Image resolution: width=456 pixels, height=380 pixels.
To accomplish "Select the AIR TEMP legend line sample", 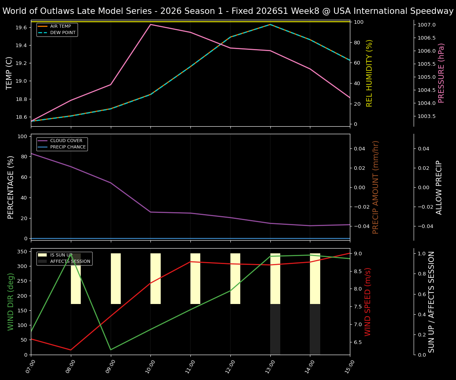I will (44, 26).
